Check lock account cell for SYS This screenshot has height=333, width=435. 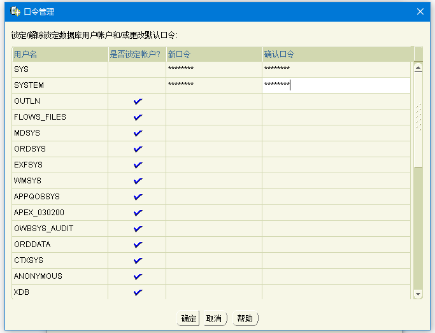138,69
